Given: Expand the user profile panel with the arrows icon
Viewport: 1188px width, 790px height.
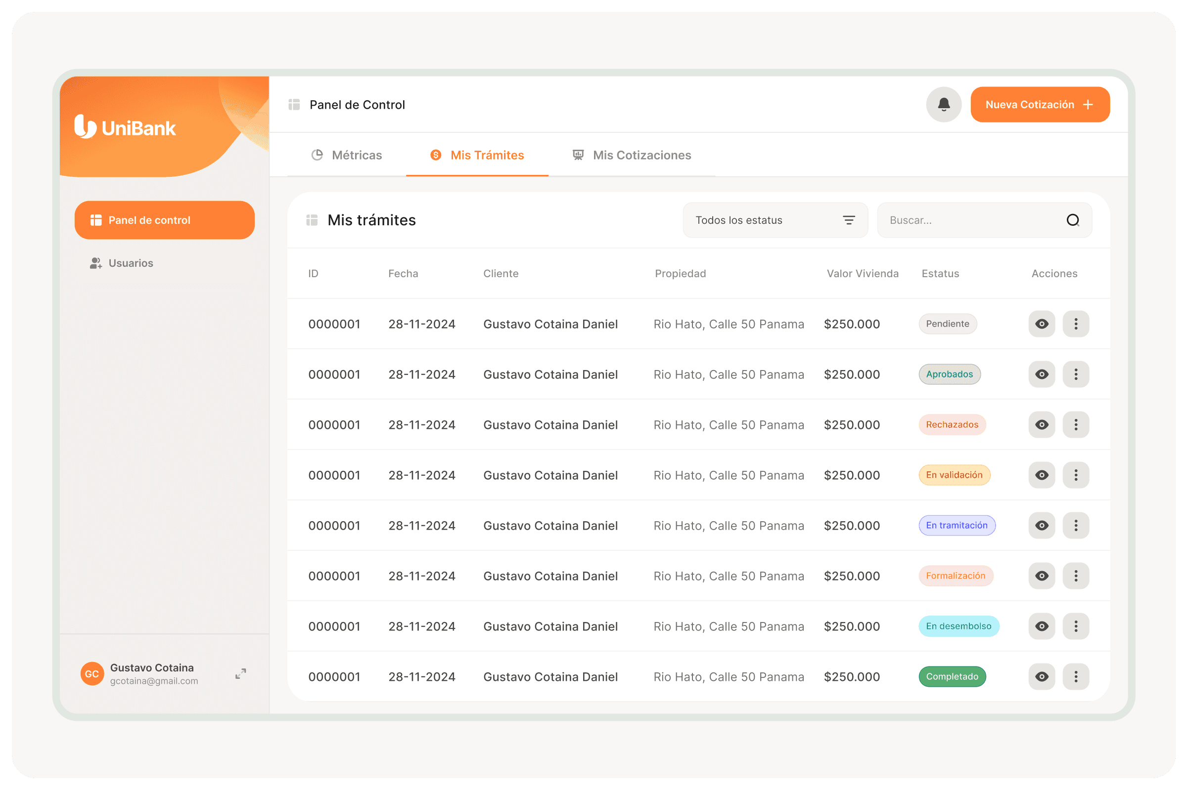Looking at the screenshot, I should pyautogui.click(x=240, y=673).
